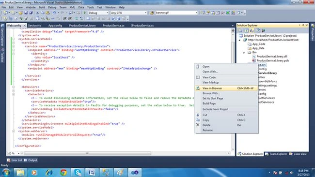Click the Windows Start orb
Image resolution: width=315 pixels, height=177 pixels.
(6, 172)
